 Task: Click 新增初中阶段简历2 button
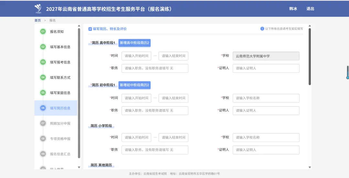click(134, 85)
